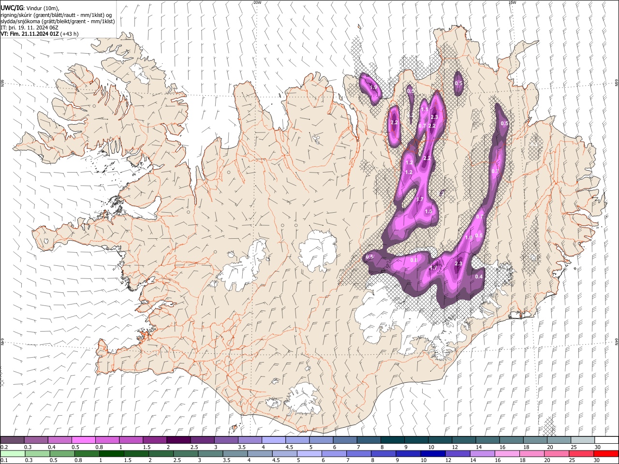
Task: Click the '1.1' snowfall value on the map
Action: (425, 110)
